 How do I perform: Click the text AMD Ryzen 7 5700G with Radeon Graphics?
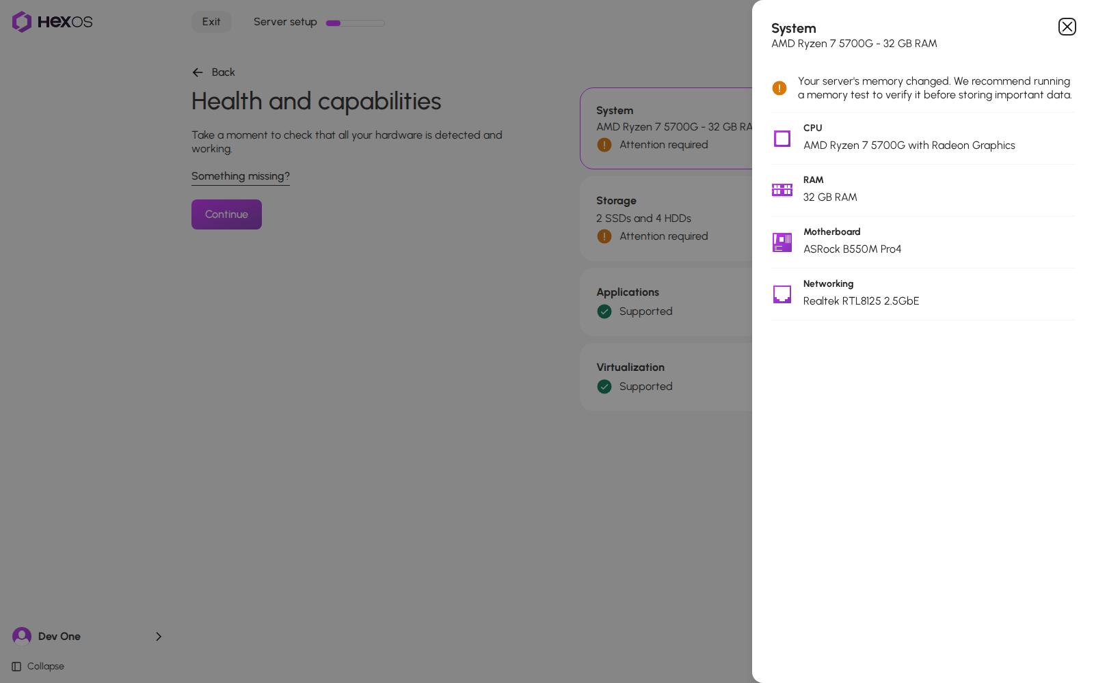(909, 145)
